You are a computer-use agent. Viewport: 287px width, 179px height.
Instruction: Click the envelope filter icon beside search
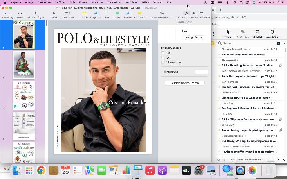point(278,43)
